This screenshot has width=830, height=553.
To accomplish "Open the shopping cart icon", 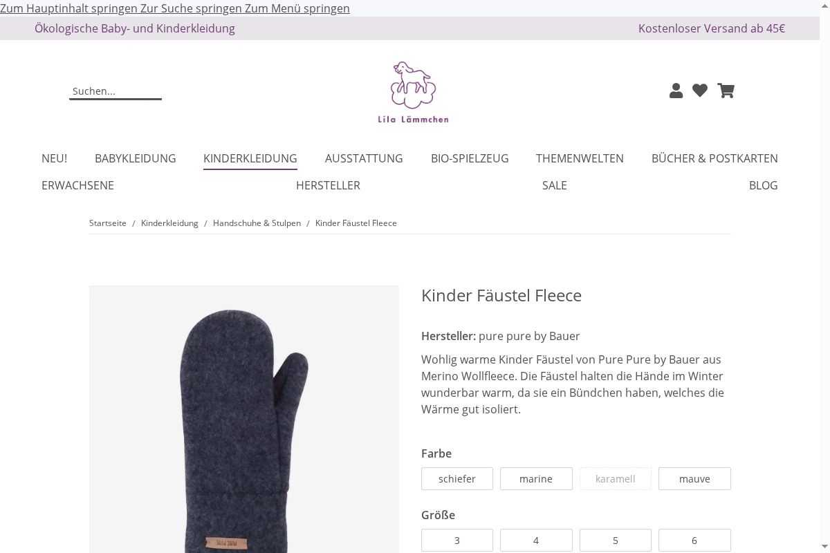I will coord(726,91).
